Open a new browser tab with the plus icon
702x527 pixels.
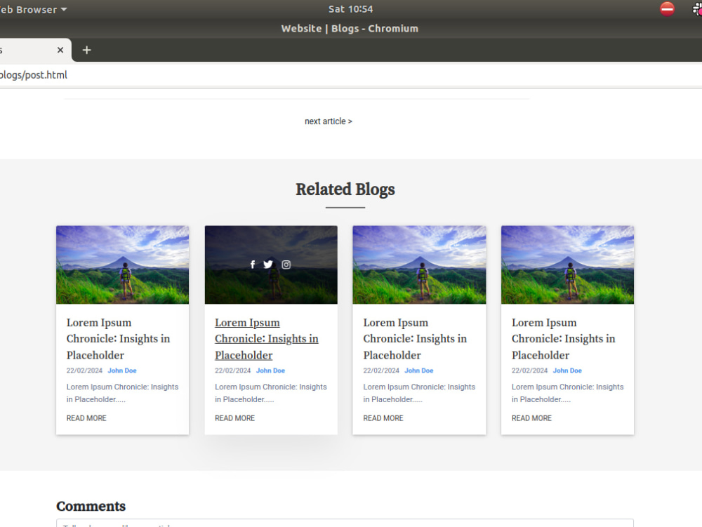coord(87,50)
